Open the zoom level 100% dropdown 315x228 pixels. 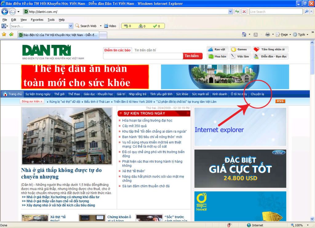pos(308,225)
